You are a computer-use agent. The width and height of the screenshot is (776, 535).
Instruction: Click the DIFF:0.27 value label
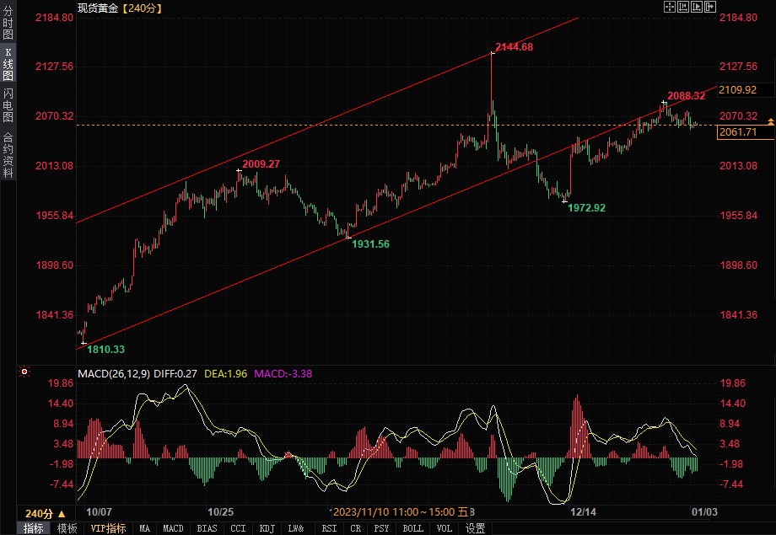pos(175,374)
